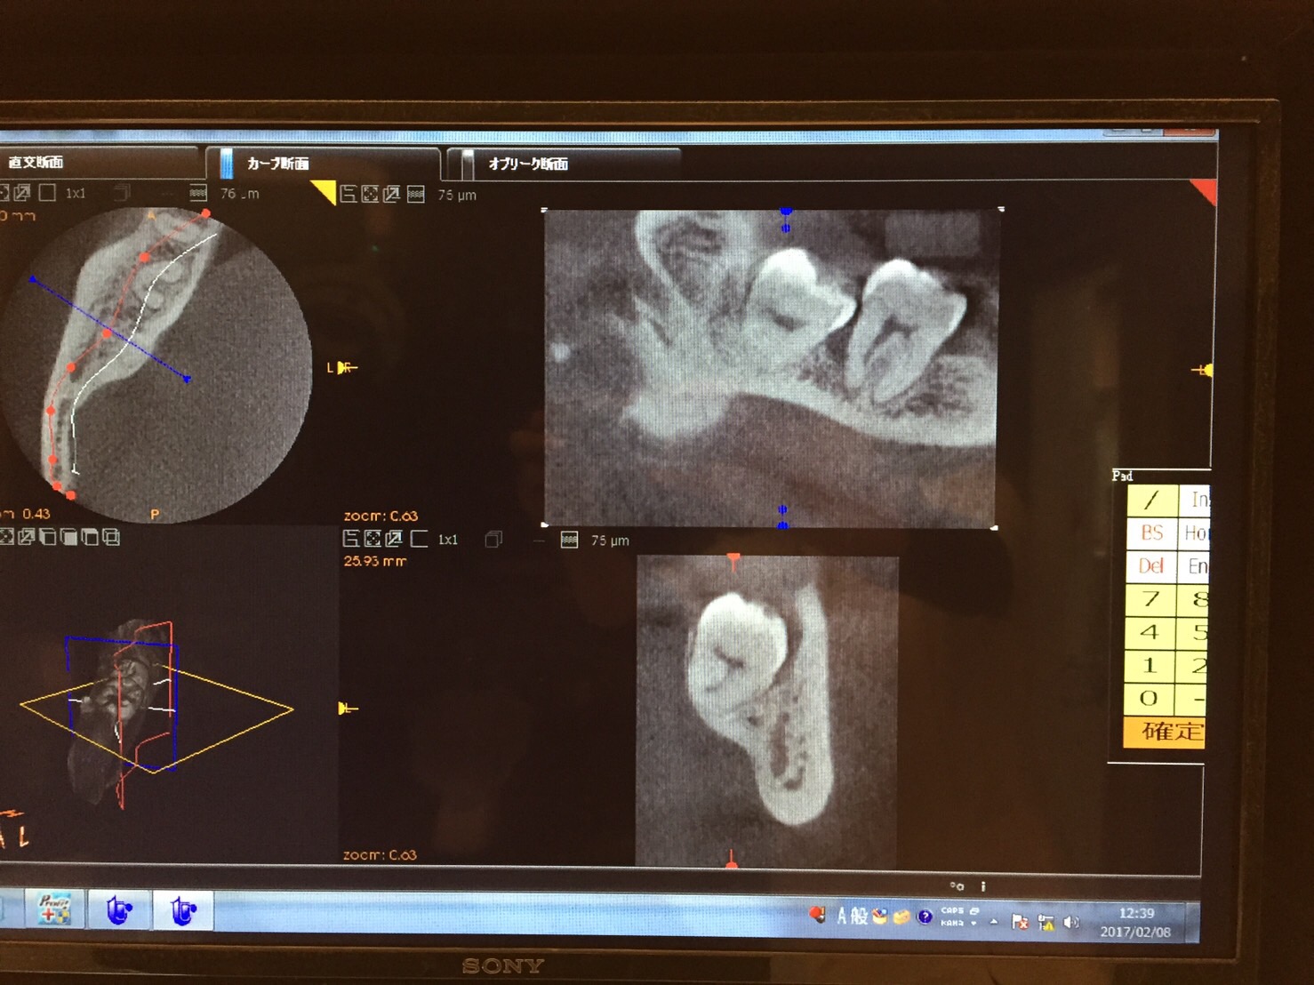Click last overlapping-boxes icon in 3D view toolbar
1314x985 pixels.
[111, 537]
